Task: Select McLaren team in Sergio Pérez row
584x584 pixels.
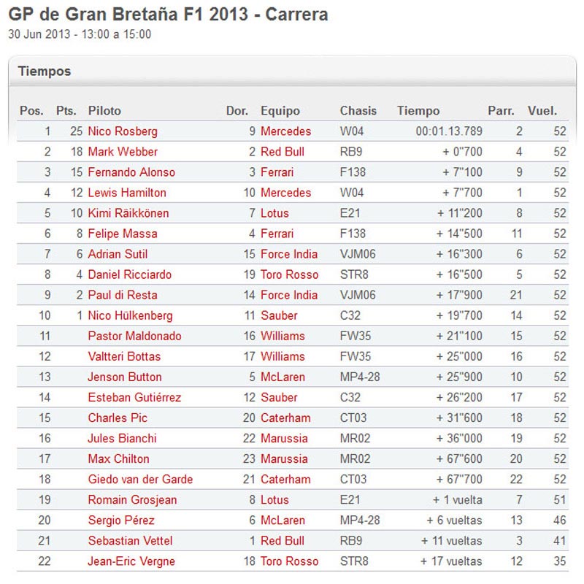Action: 283,520
